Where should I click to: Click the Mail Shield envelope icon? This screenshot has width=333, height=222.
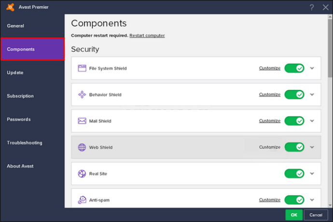point(82,121)
